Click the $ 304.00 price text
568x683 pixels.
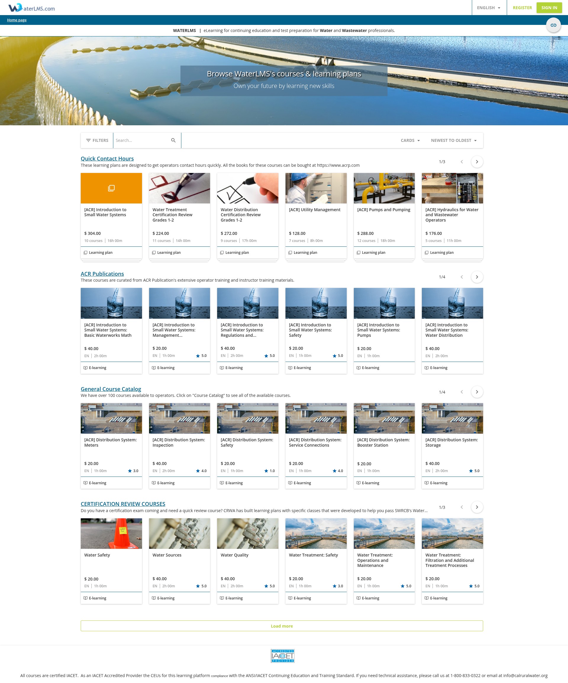click(93, 233)
